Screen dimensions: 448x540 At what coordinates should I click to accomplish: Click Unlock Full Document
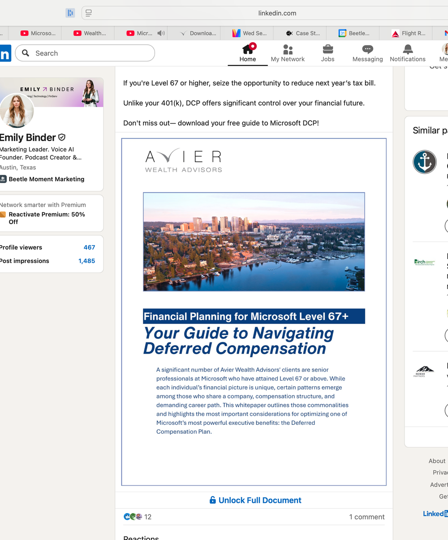coord(255,500)
